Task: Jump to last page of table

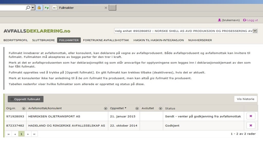Action: [34, 134]
